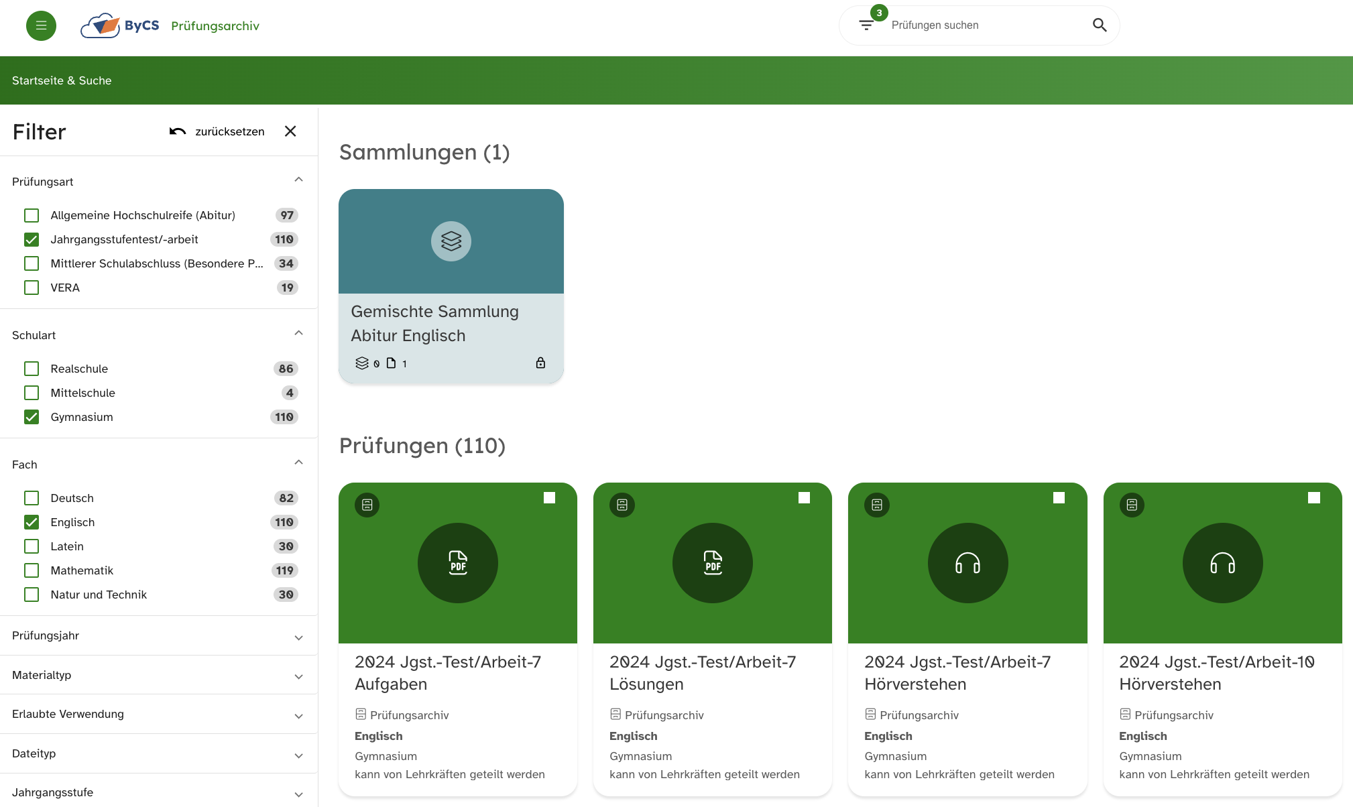Click the lock icon on the collection card
Screen dimensions: 1353x807
click(540, 363)
